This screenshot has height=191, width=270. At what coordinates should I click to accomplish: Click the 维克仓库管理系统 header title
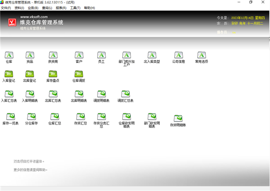point(41,22)
